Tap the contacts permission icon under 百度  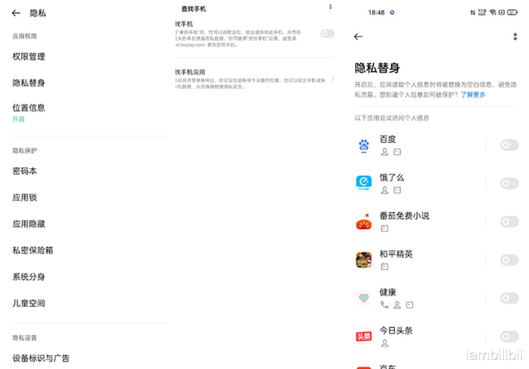tap(385, 152)
